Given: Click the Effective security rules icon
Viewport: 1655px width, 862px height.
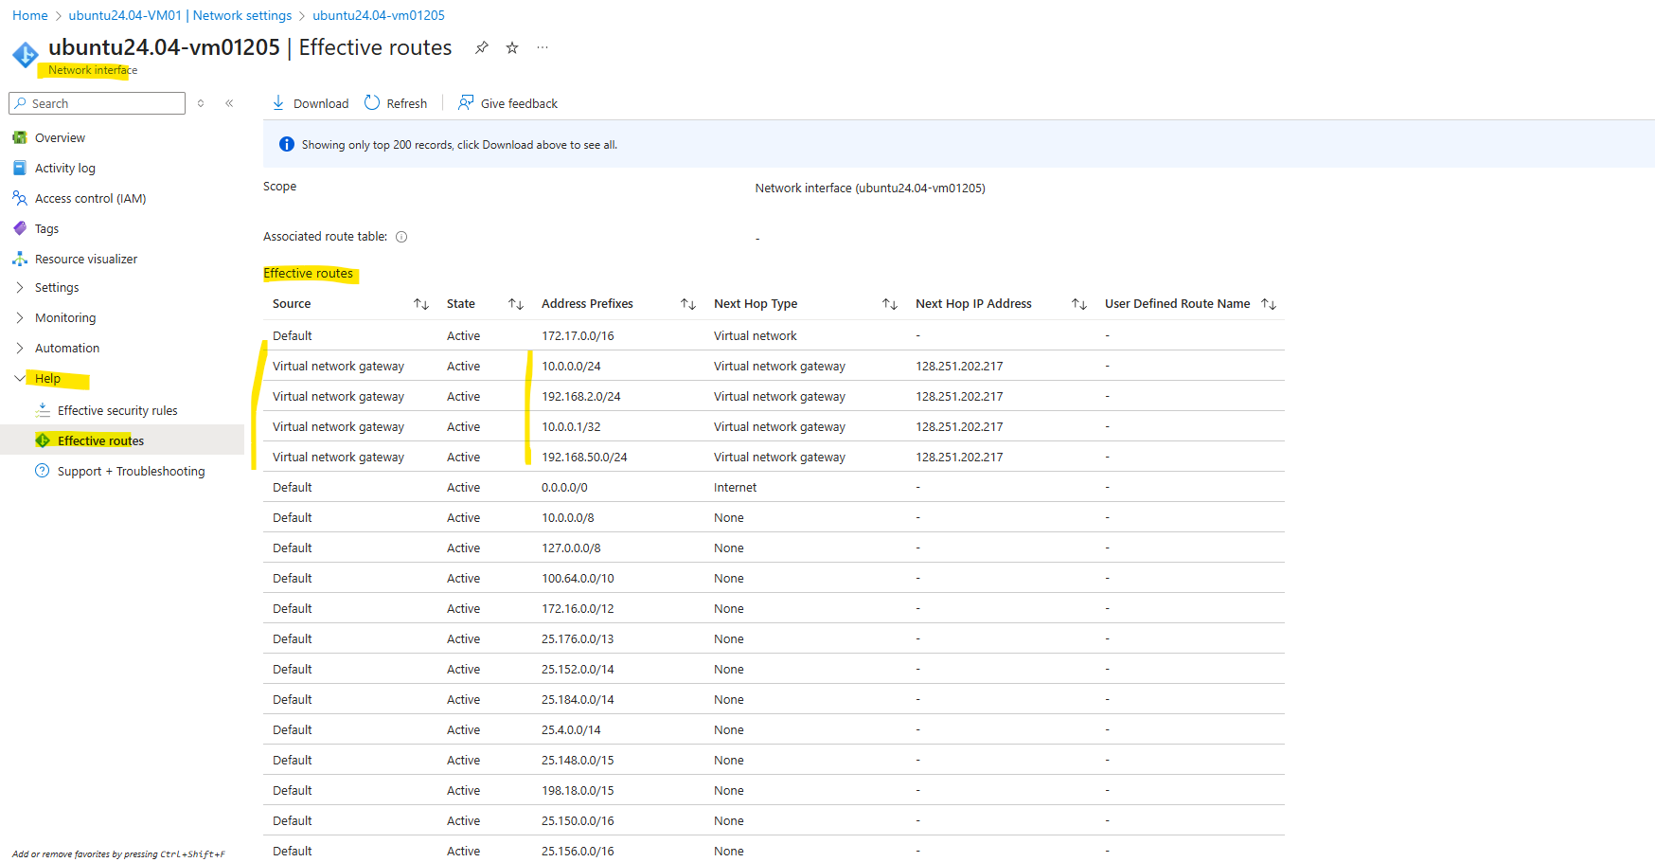Looking at the screenshot, I should (x=43, y=410).
